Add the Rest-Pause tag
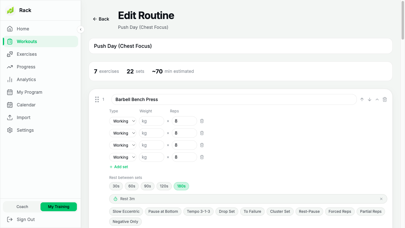Screen dimensions: 405x228 pyautogui.click(x=309, y=212)
